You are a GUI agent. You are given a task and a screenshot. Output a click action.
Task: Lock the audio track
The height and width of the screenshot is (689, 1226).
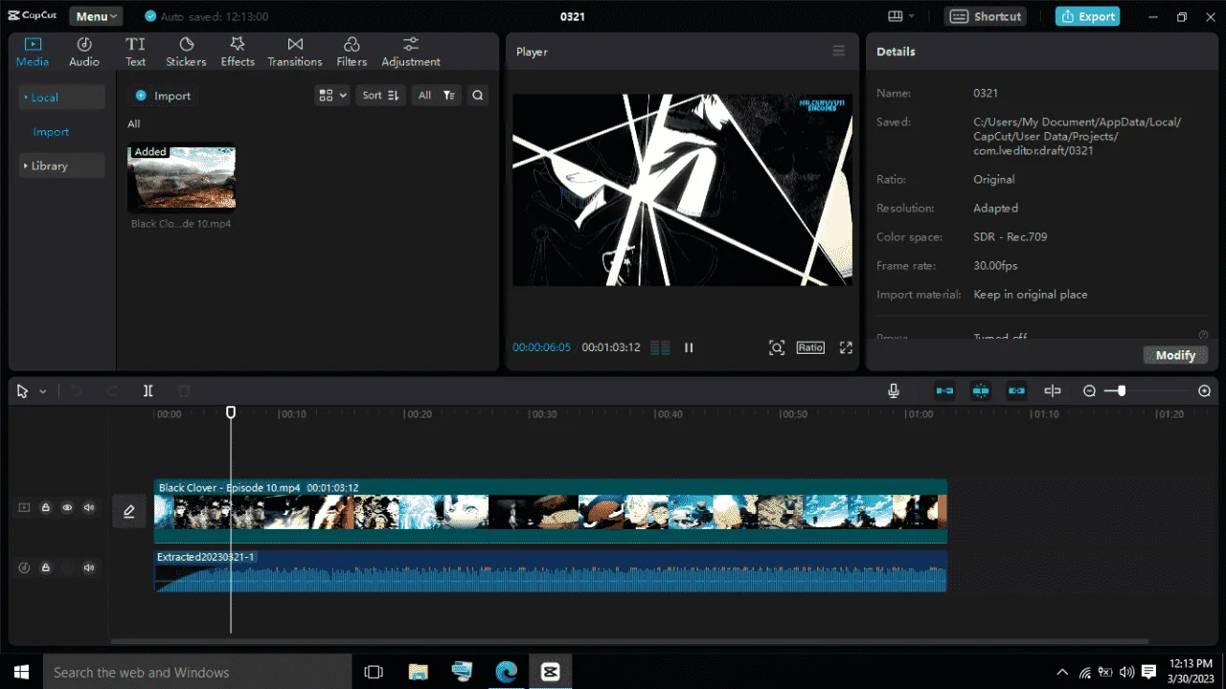click(x=45, y=567)
